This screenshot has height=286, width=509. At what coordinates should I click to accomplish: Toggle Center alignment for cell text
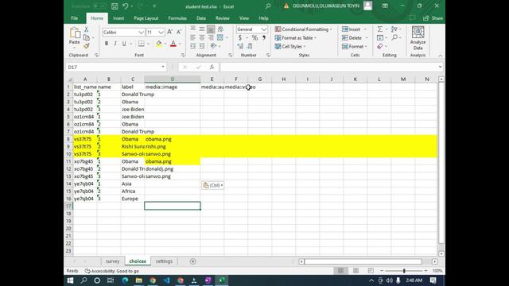(201, 37)
